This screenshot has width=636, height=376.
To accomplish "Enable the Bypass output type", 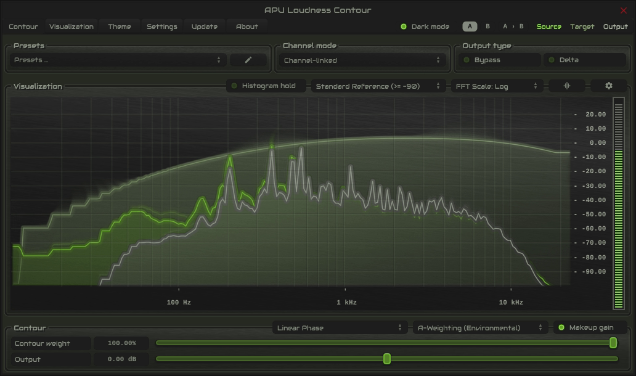I will pyautogui.click(x=500, y=60).
